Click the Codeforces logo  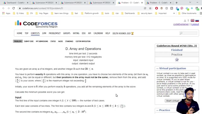(x=36, y=24)
